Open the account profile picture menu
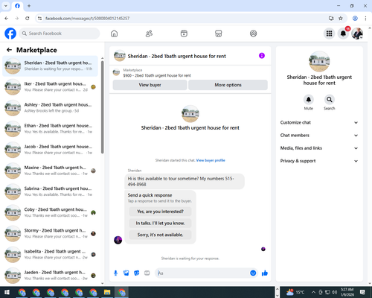This screenshot has width=372, height=298. tap(357, 34)
